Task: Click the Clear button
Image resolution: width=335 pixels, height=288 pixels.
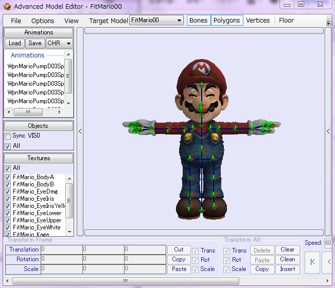Action: (x=288, y=249)
